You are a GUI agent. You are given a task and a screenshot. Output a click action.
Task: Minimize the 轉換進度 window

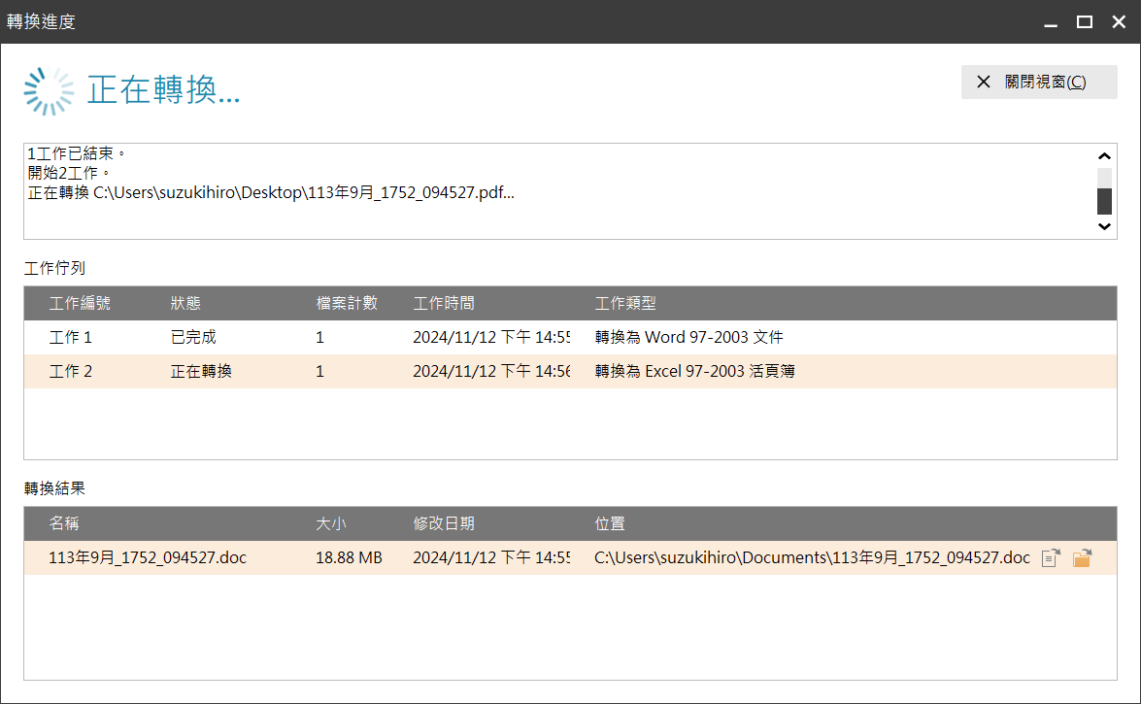(1051, 21)
